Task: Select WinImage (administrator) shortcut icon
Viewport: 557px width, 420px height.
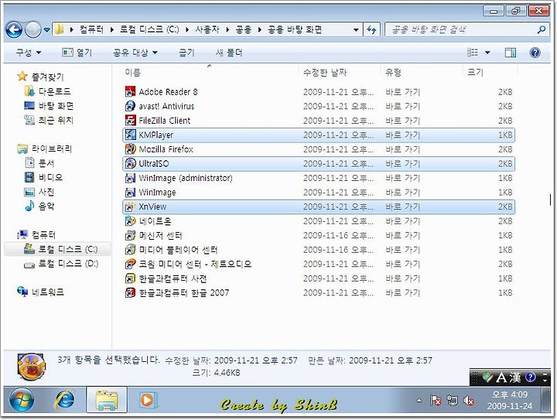Action: [131, 178]
